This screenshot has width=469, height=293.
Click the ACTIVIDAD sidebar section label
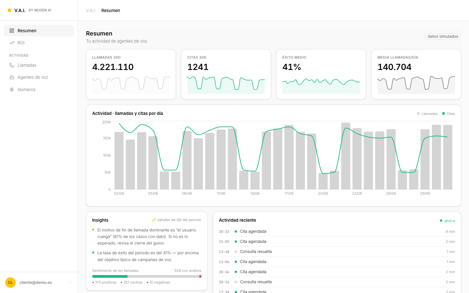coord(19,55)
